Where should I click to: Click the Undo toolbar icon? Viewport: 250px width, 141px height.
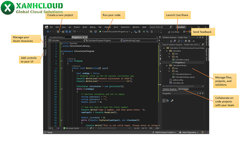74,32
